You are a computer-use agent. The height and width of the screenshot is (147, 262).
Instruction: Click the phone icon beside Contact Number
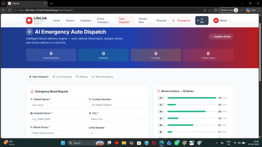coord(90,99)
